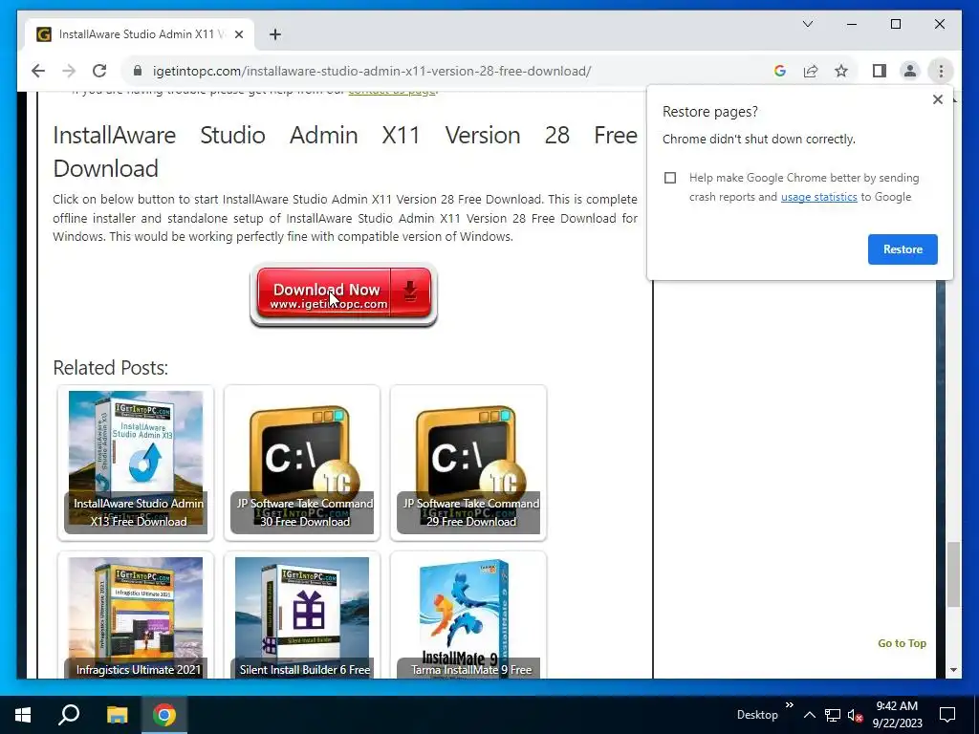Click the Google icon in address bar
This screenshot has width=979, height=734.
coord(780,71)
